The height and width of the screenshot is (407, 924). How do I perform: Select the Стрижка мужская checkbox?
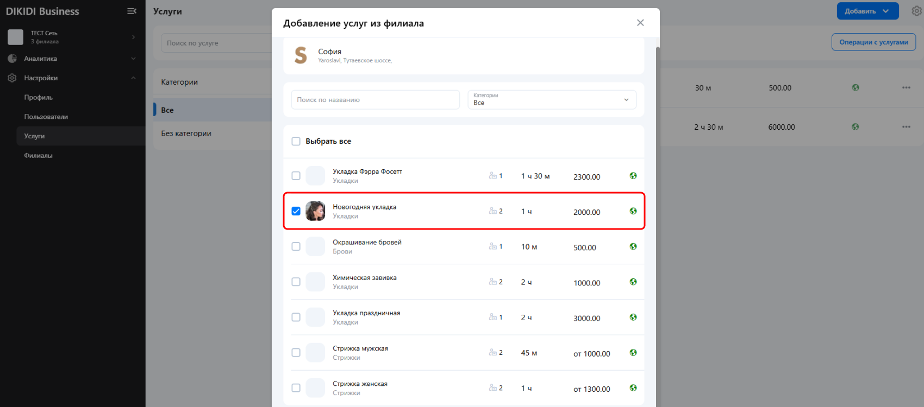coord(296,353)
